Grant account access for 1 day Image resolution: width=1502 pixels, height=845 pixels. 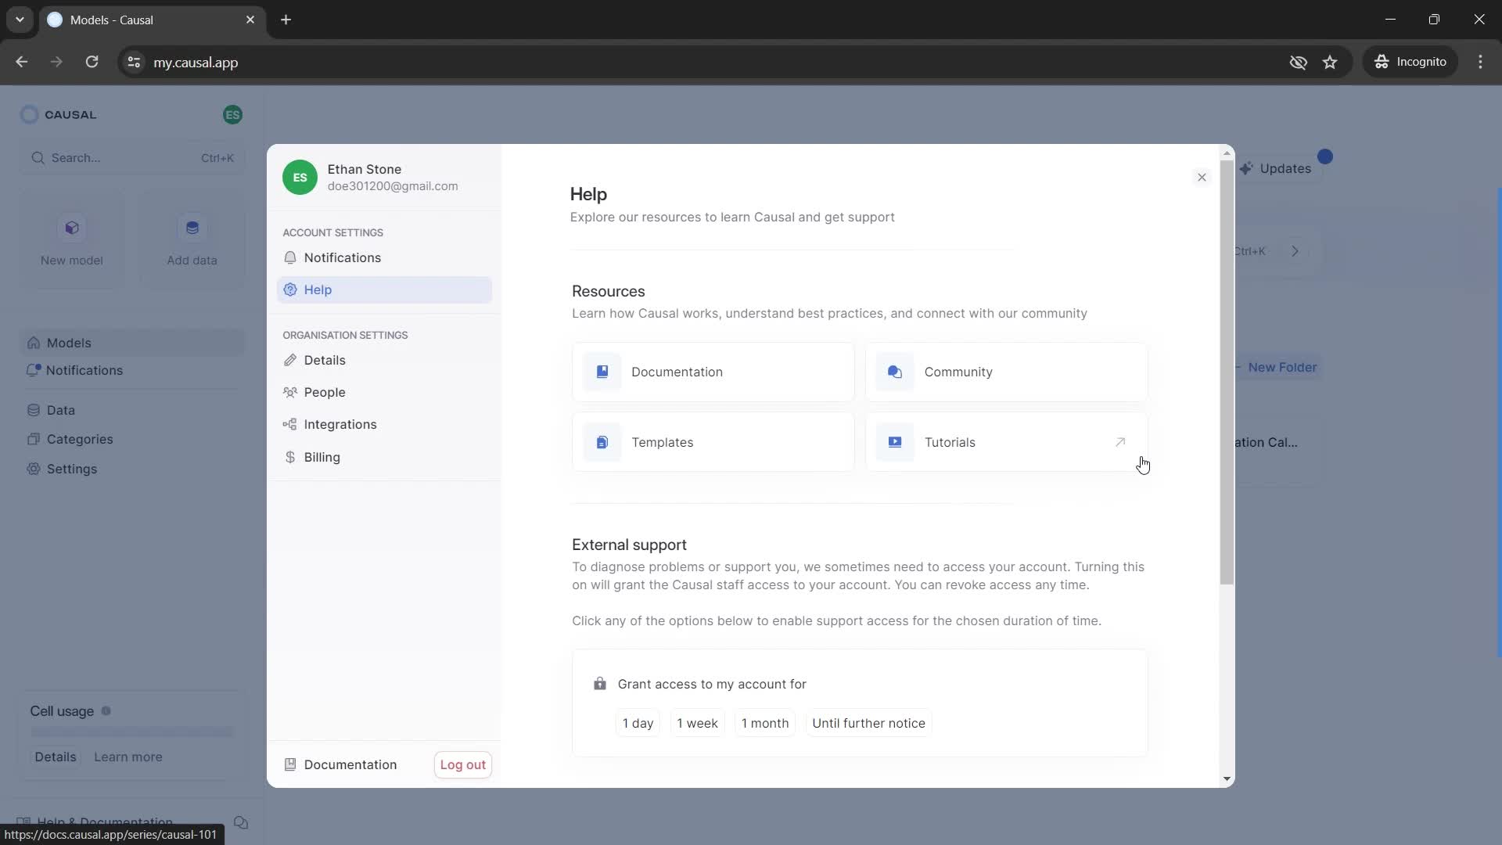[x=638, y=723]
